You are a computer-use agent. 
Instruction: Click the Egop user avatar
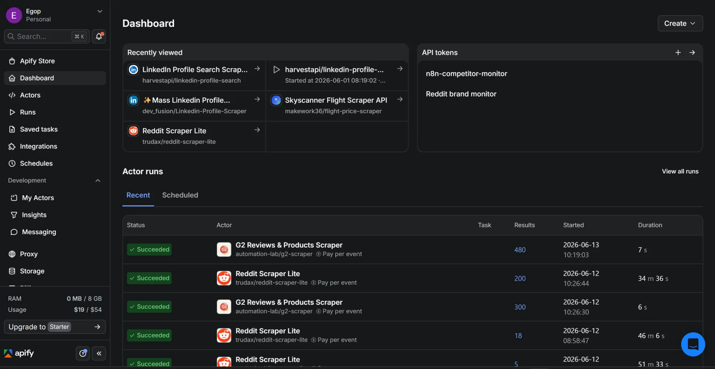tap(14, 15)
